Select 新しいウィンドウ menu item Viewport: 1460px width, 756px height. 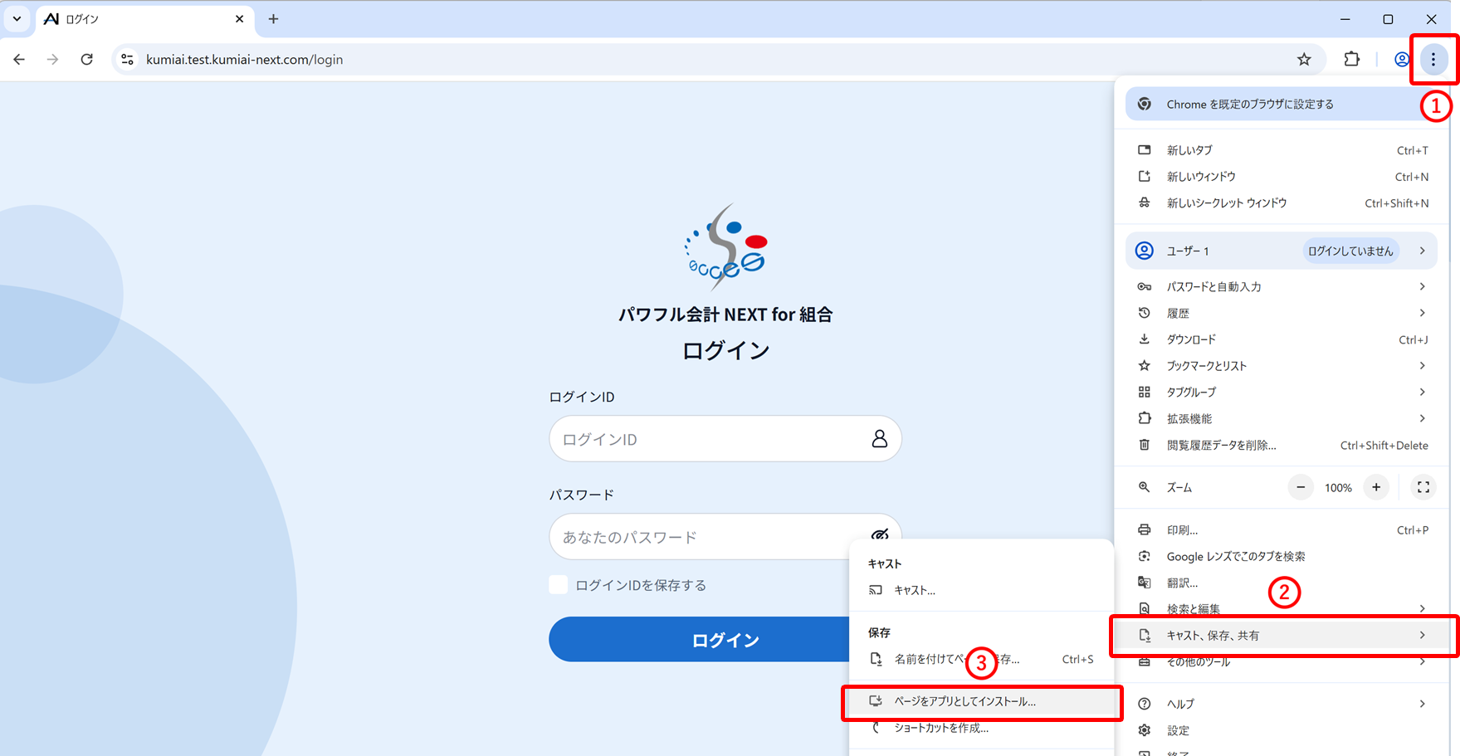click(1282, 177)
